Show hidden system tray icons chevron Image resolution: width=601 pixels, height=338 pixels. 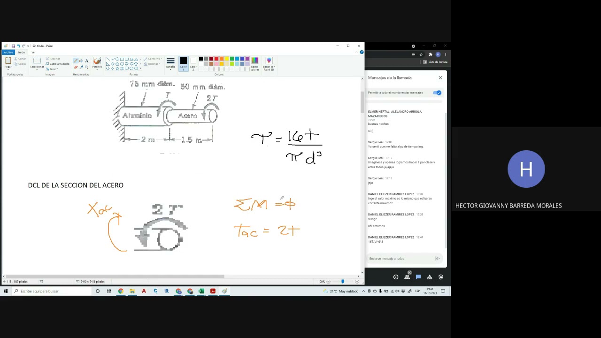[363, 291]
